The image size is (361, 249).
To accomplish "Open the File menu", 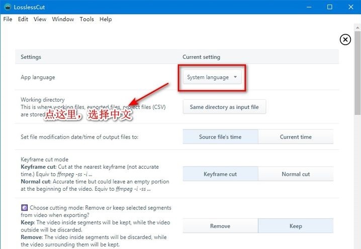I will 8,19.
